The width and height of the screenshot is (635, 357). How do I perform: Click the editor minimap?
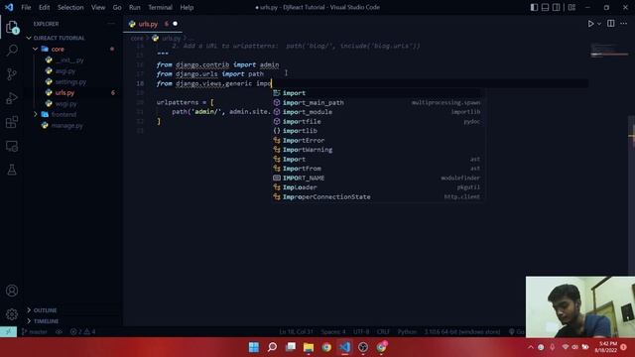(x=609, y=51)
